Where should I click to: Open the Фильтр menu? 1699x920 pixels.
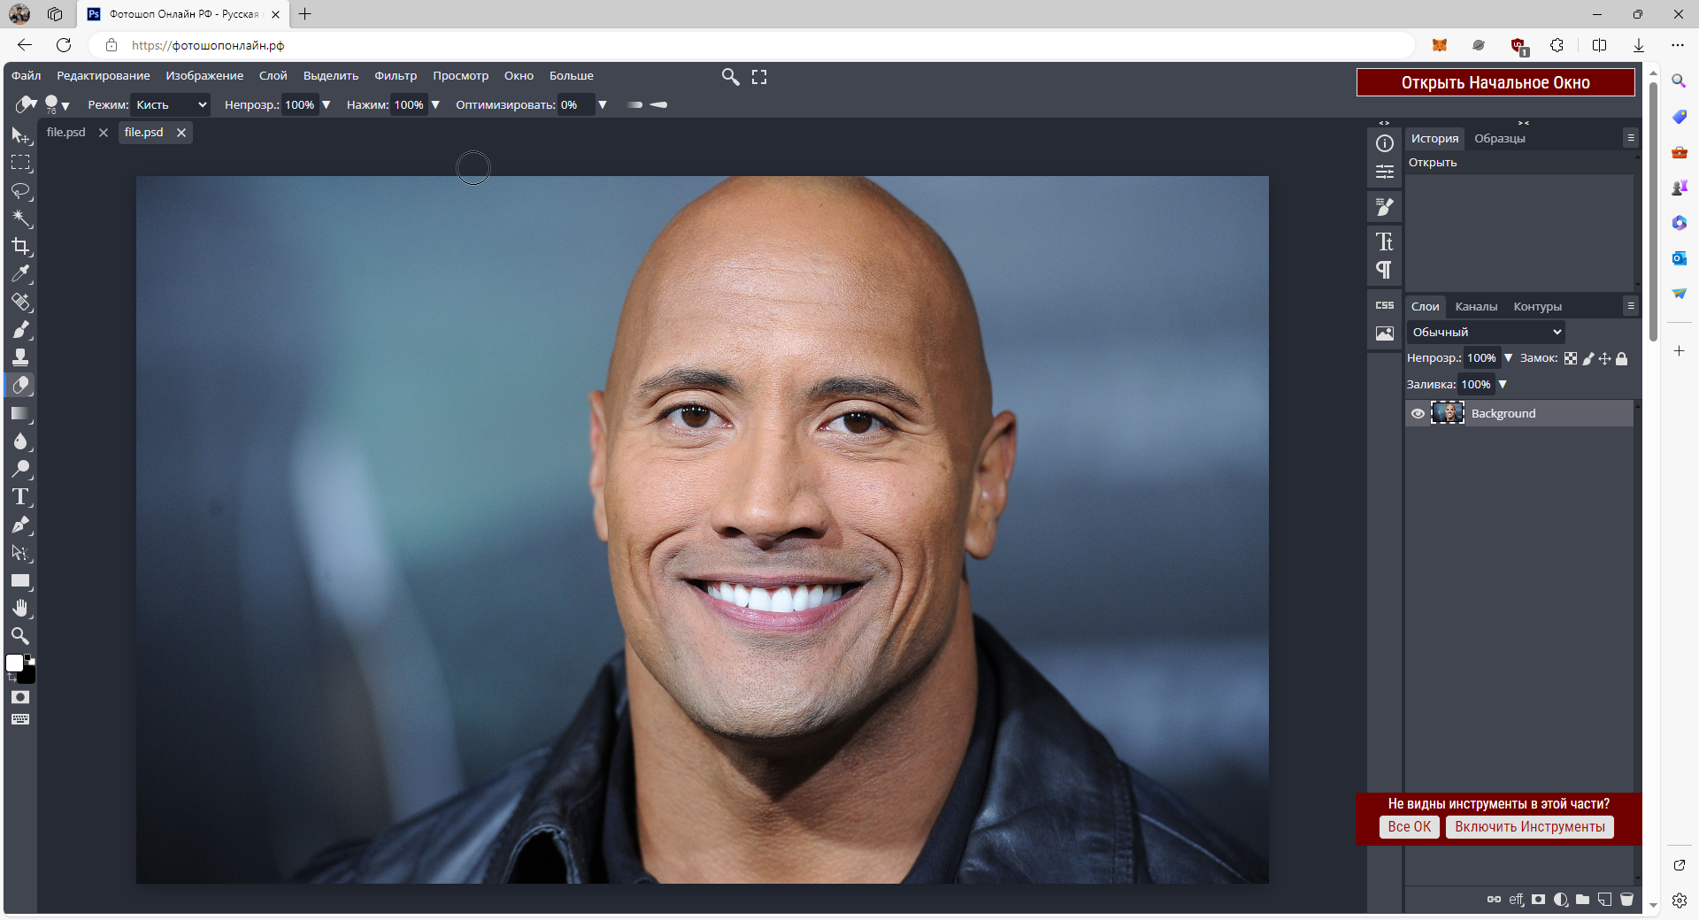click(x=395, y=76)
